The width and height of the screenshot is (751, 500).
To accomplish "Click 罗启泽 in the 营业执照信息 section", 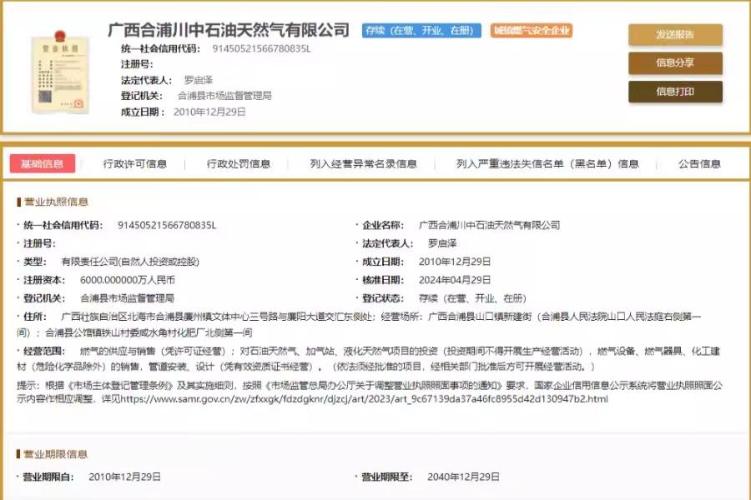I will coord(442,243).
